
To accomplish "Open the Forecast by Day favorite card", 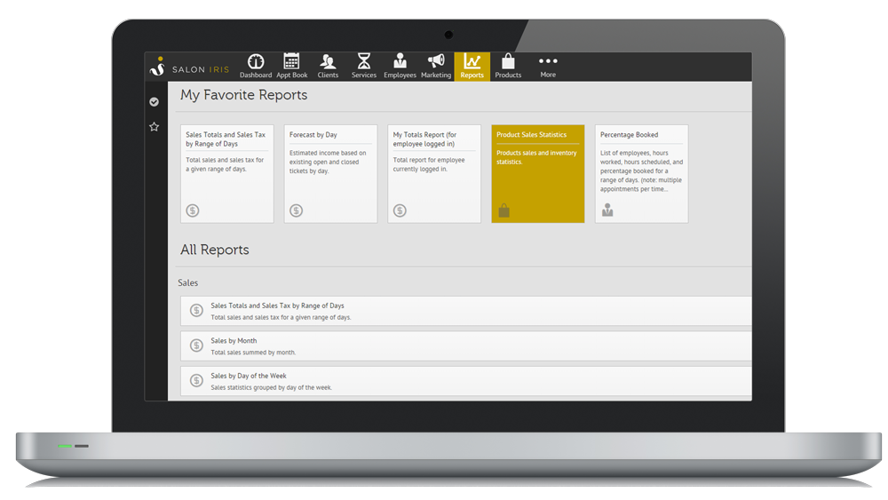I will point(330,174).
